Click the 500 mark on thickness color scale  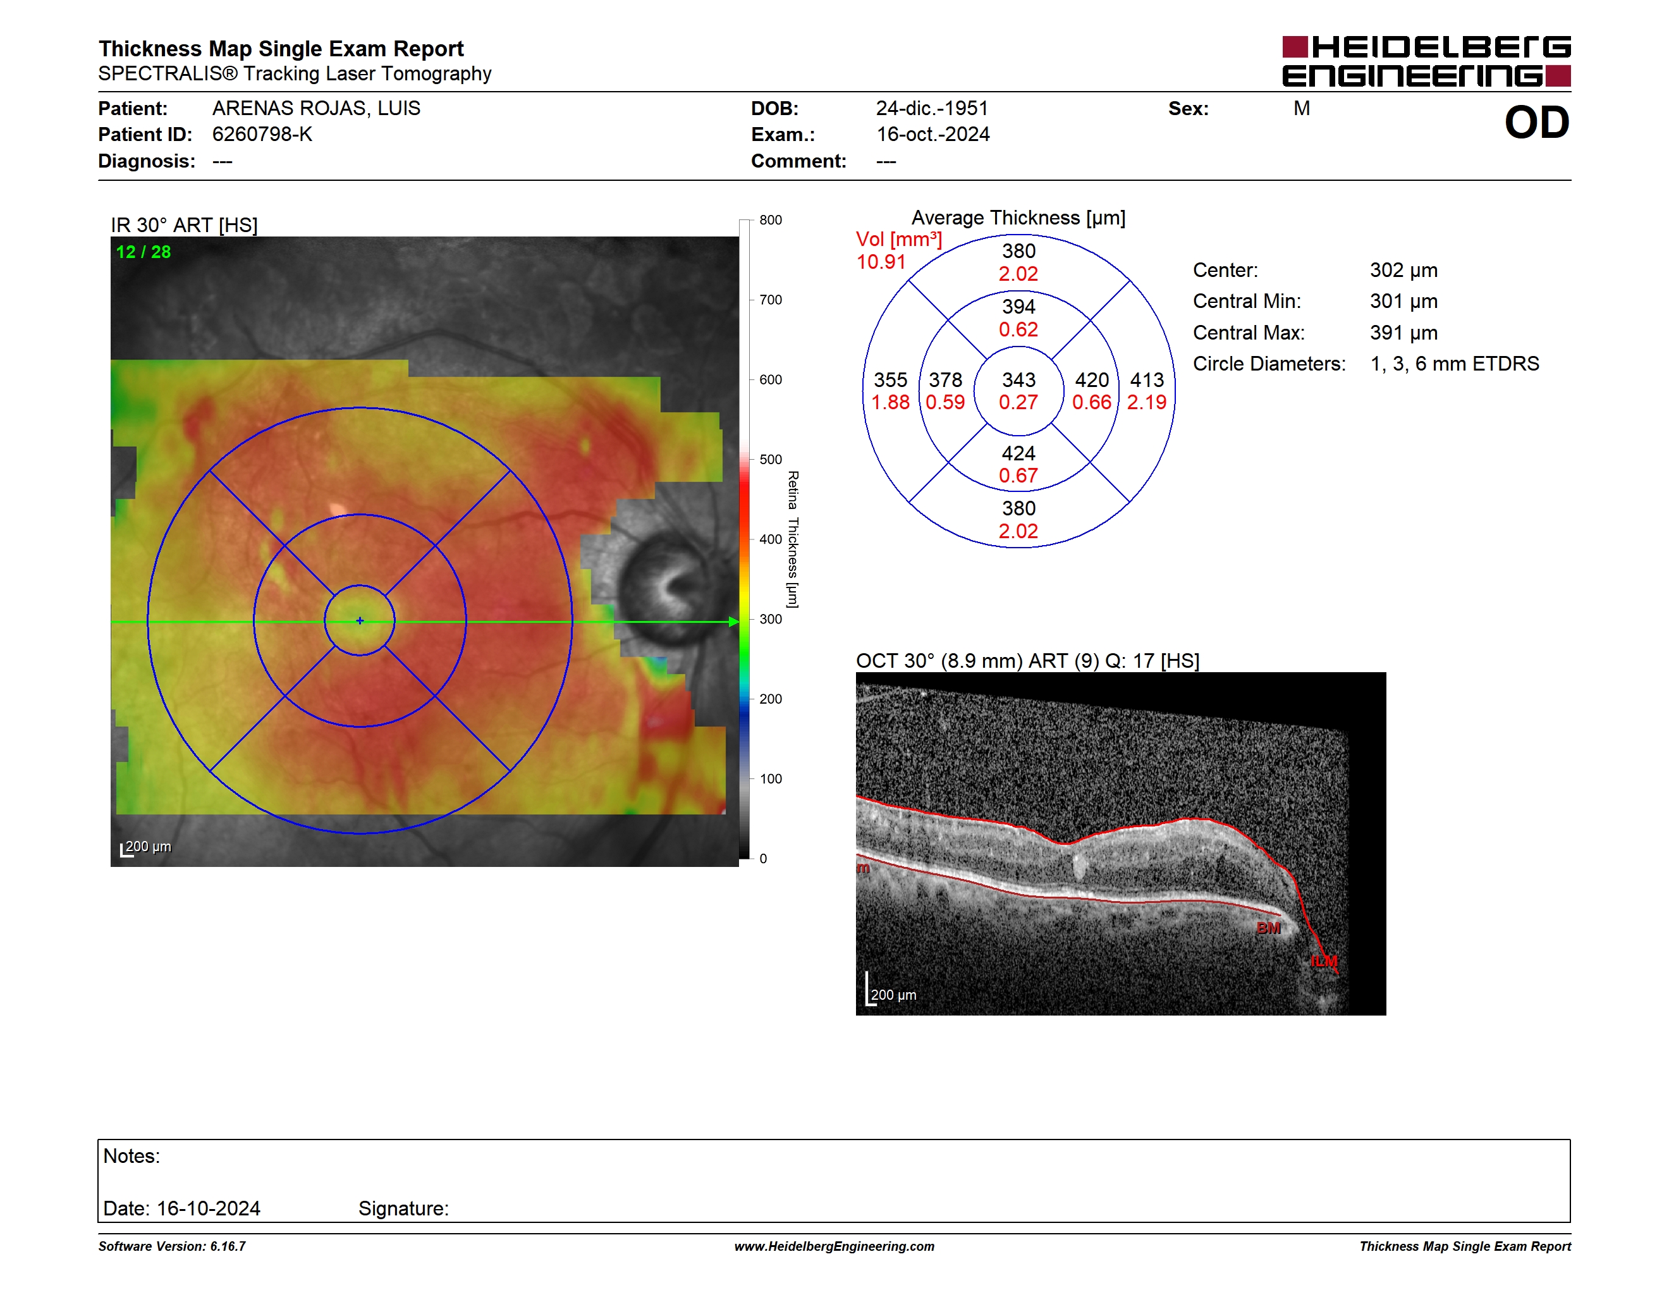coord(770,459)
